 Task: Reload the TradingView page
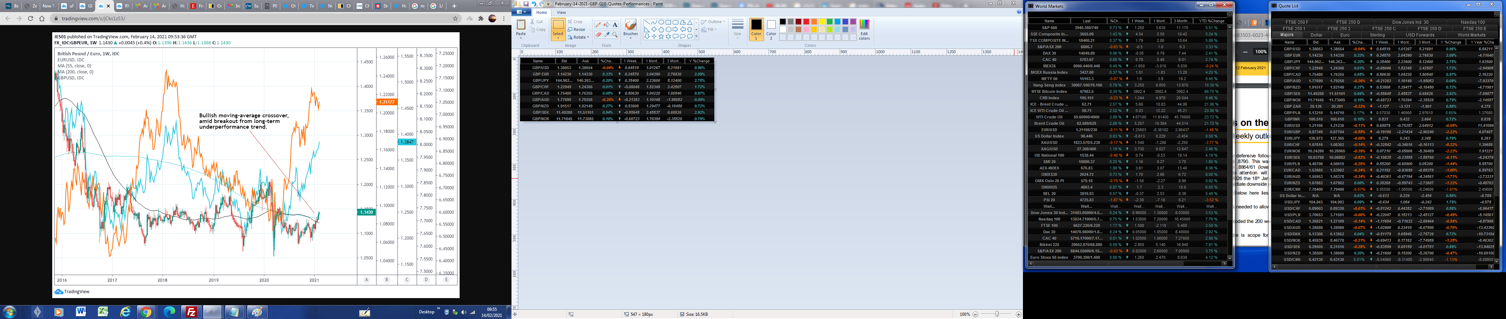[31, 19]
